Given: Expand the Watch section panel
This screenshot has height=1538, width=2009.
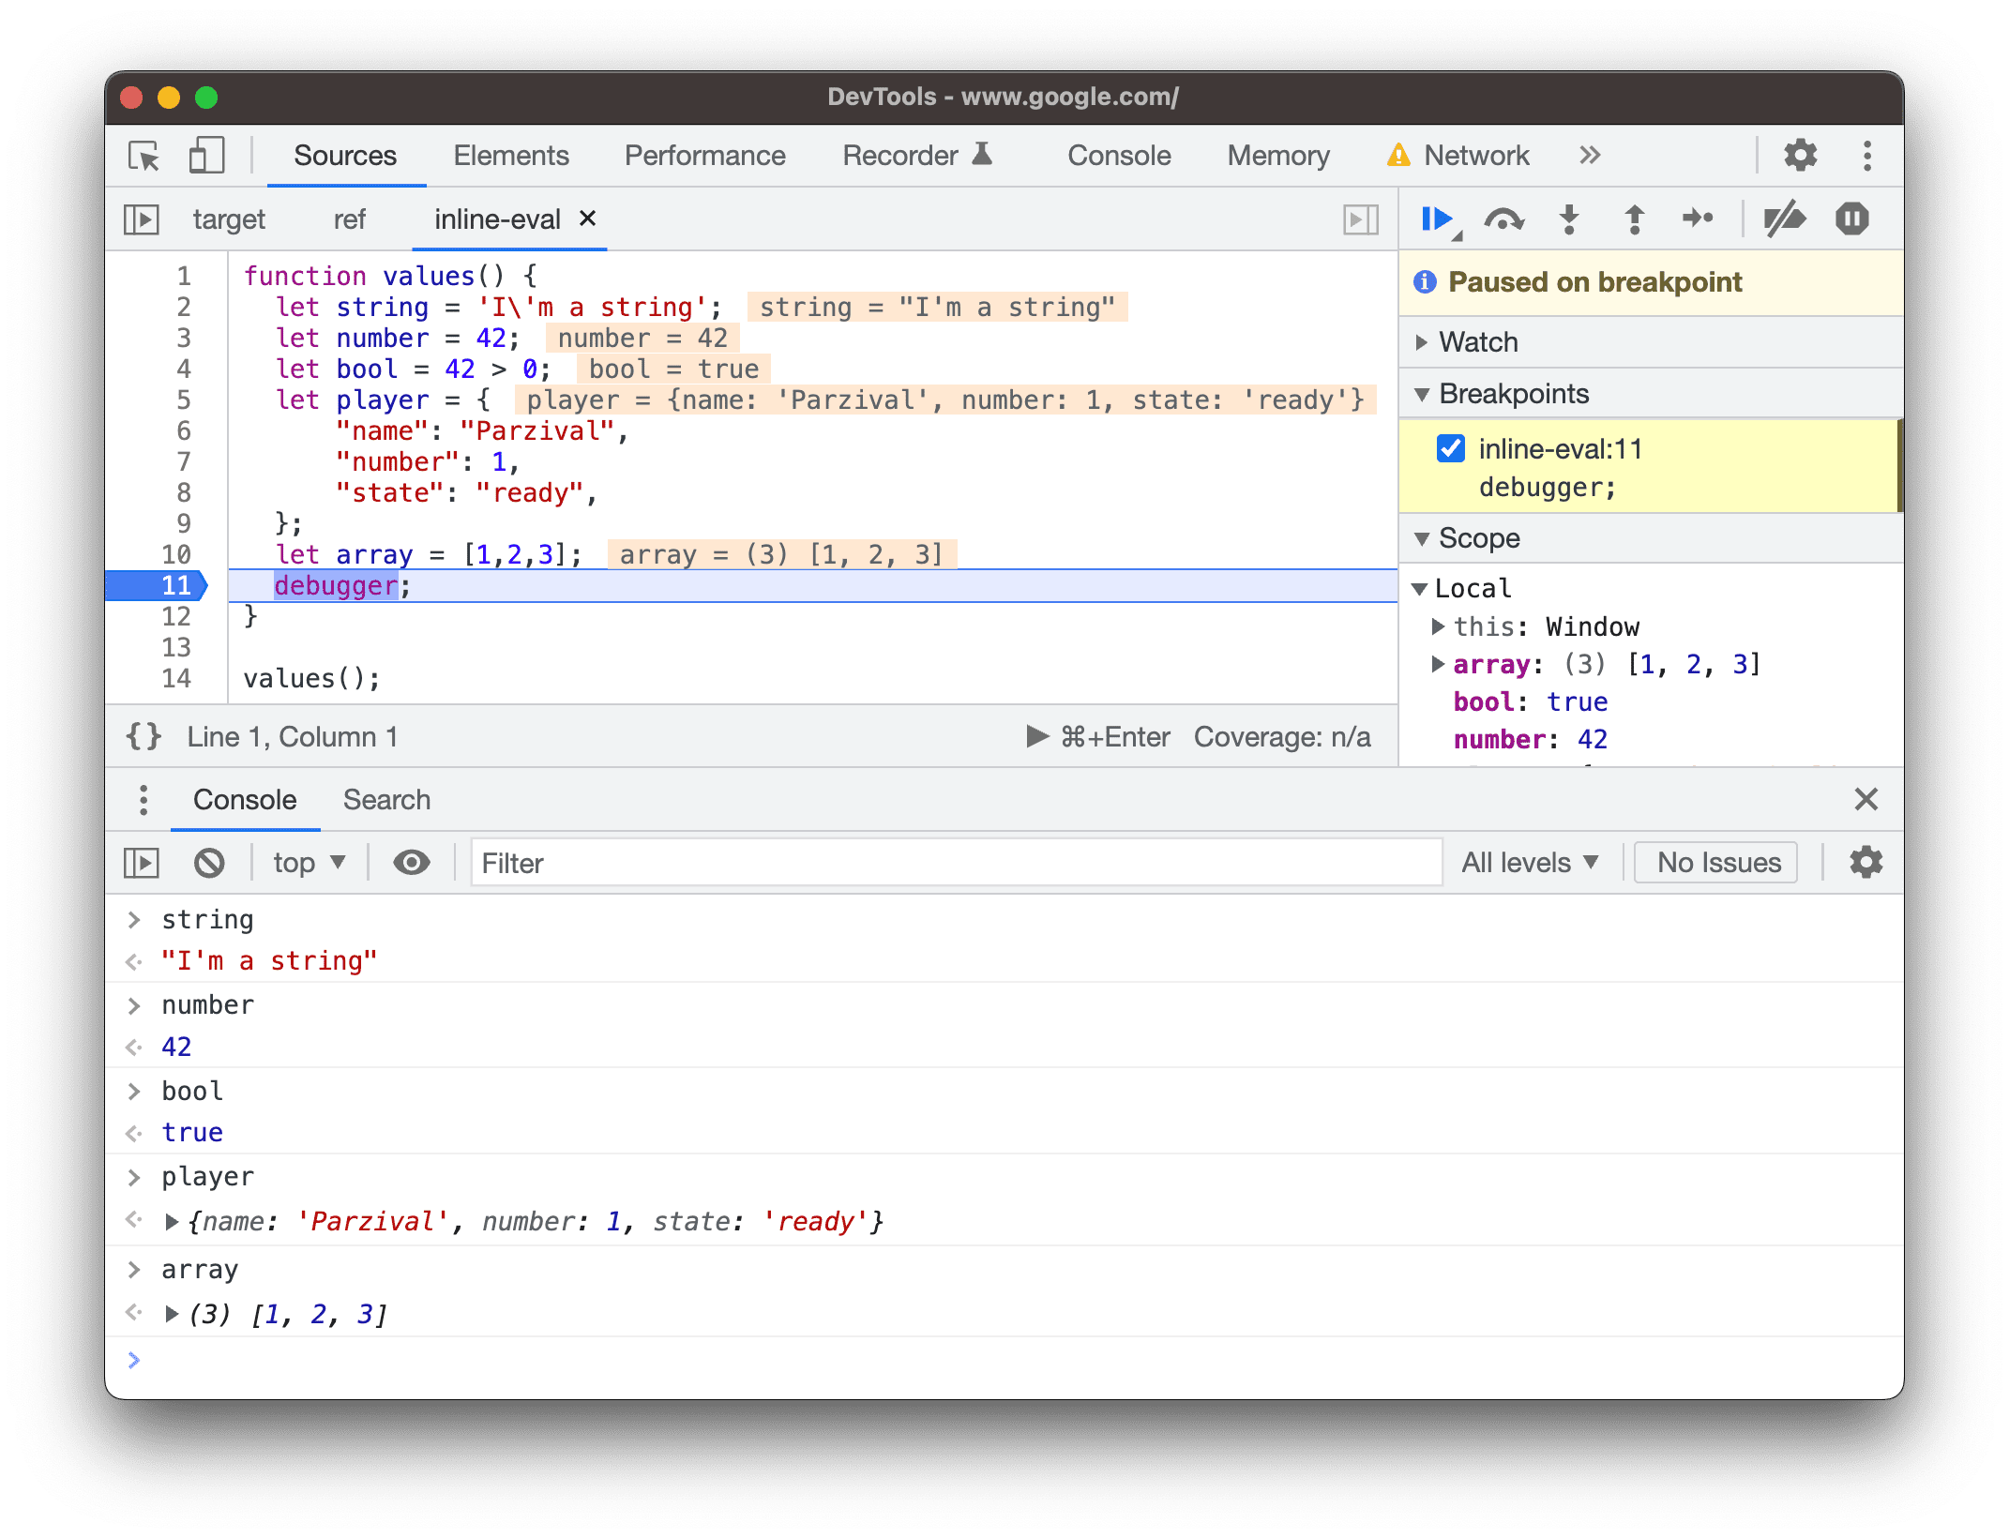Looking at the screenshot, I should [1426, 340].
